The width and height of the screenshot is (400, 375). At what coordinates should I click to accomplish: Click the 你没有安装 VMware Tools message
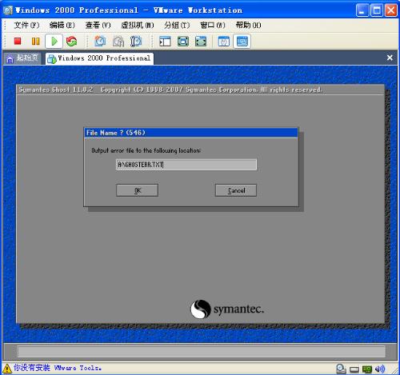pos(58,368)
